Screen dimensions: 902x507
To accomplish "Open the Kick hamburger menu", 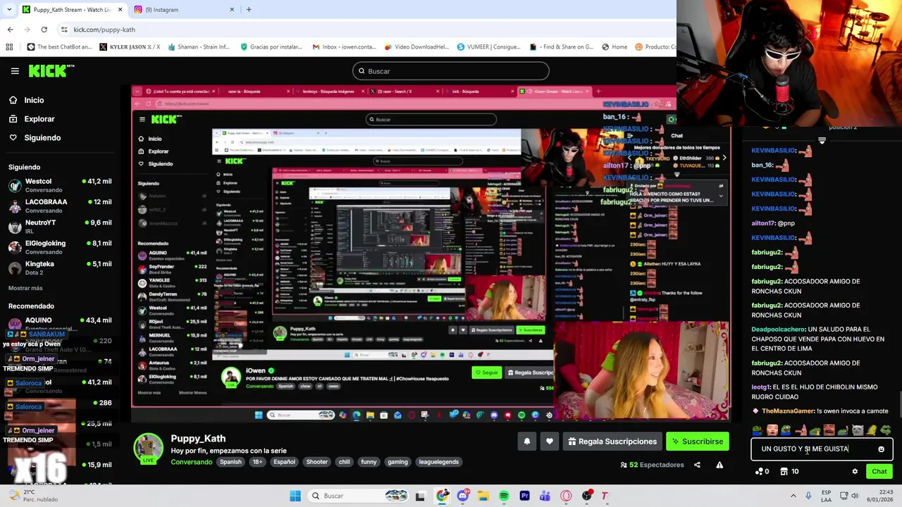I will point(15,71).
